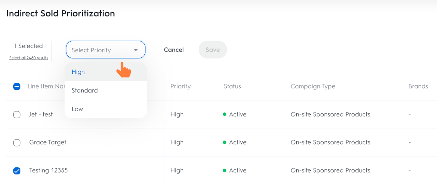Click green status dot for Testing 12355

[225, 170]
